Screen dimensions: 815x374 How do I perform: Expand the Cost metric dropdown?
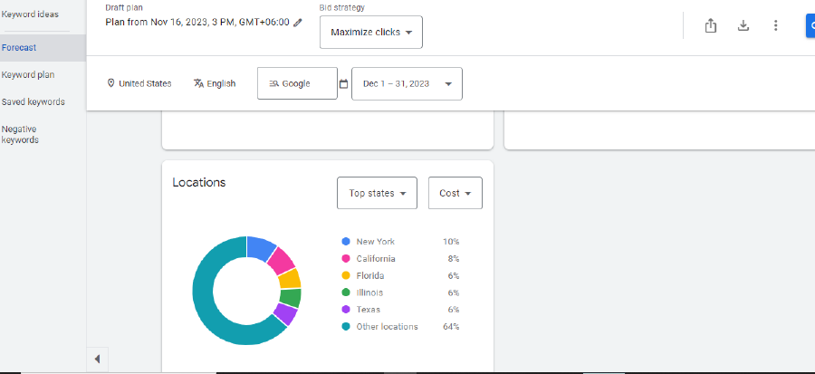tap(455, 193)
